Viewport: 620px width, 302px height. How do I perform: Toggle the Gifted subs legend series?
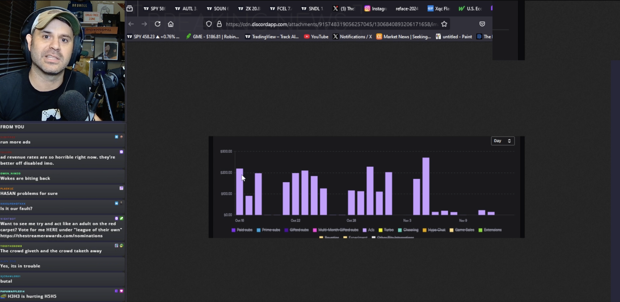(296, 230)
